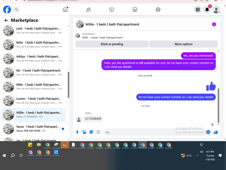The height and width of the screenshot is (170, 226).
Task: Open the Mc conversation
Action: (x=34, y=73)
